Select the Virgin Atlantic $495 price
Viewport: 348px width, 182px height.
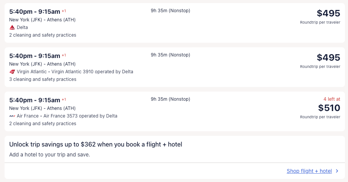pyautogui.click(x=328, y=58)
